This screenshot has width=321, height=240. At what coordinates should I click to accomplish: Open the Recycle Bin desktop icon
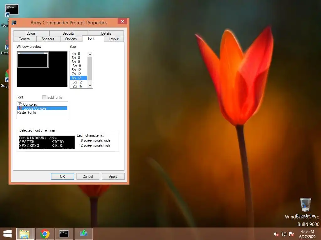click(x=305, y=207)
